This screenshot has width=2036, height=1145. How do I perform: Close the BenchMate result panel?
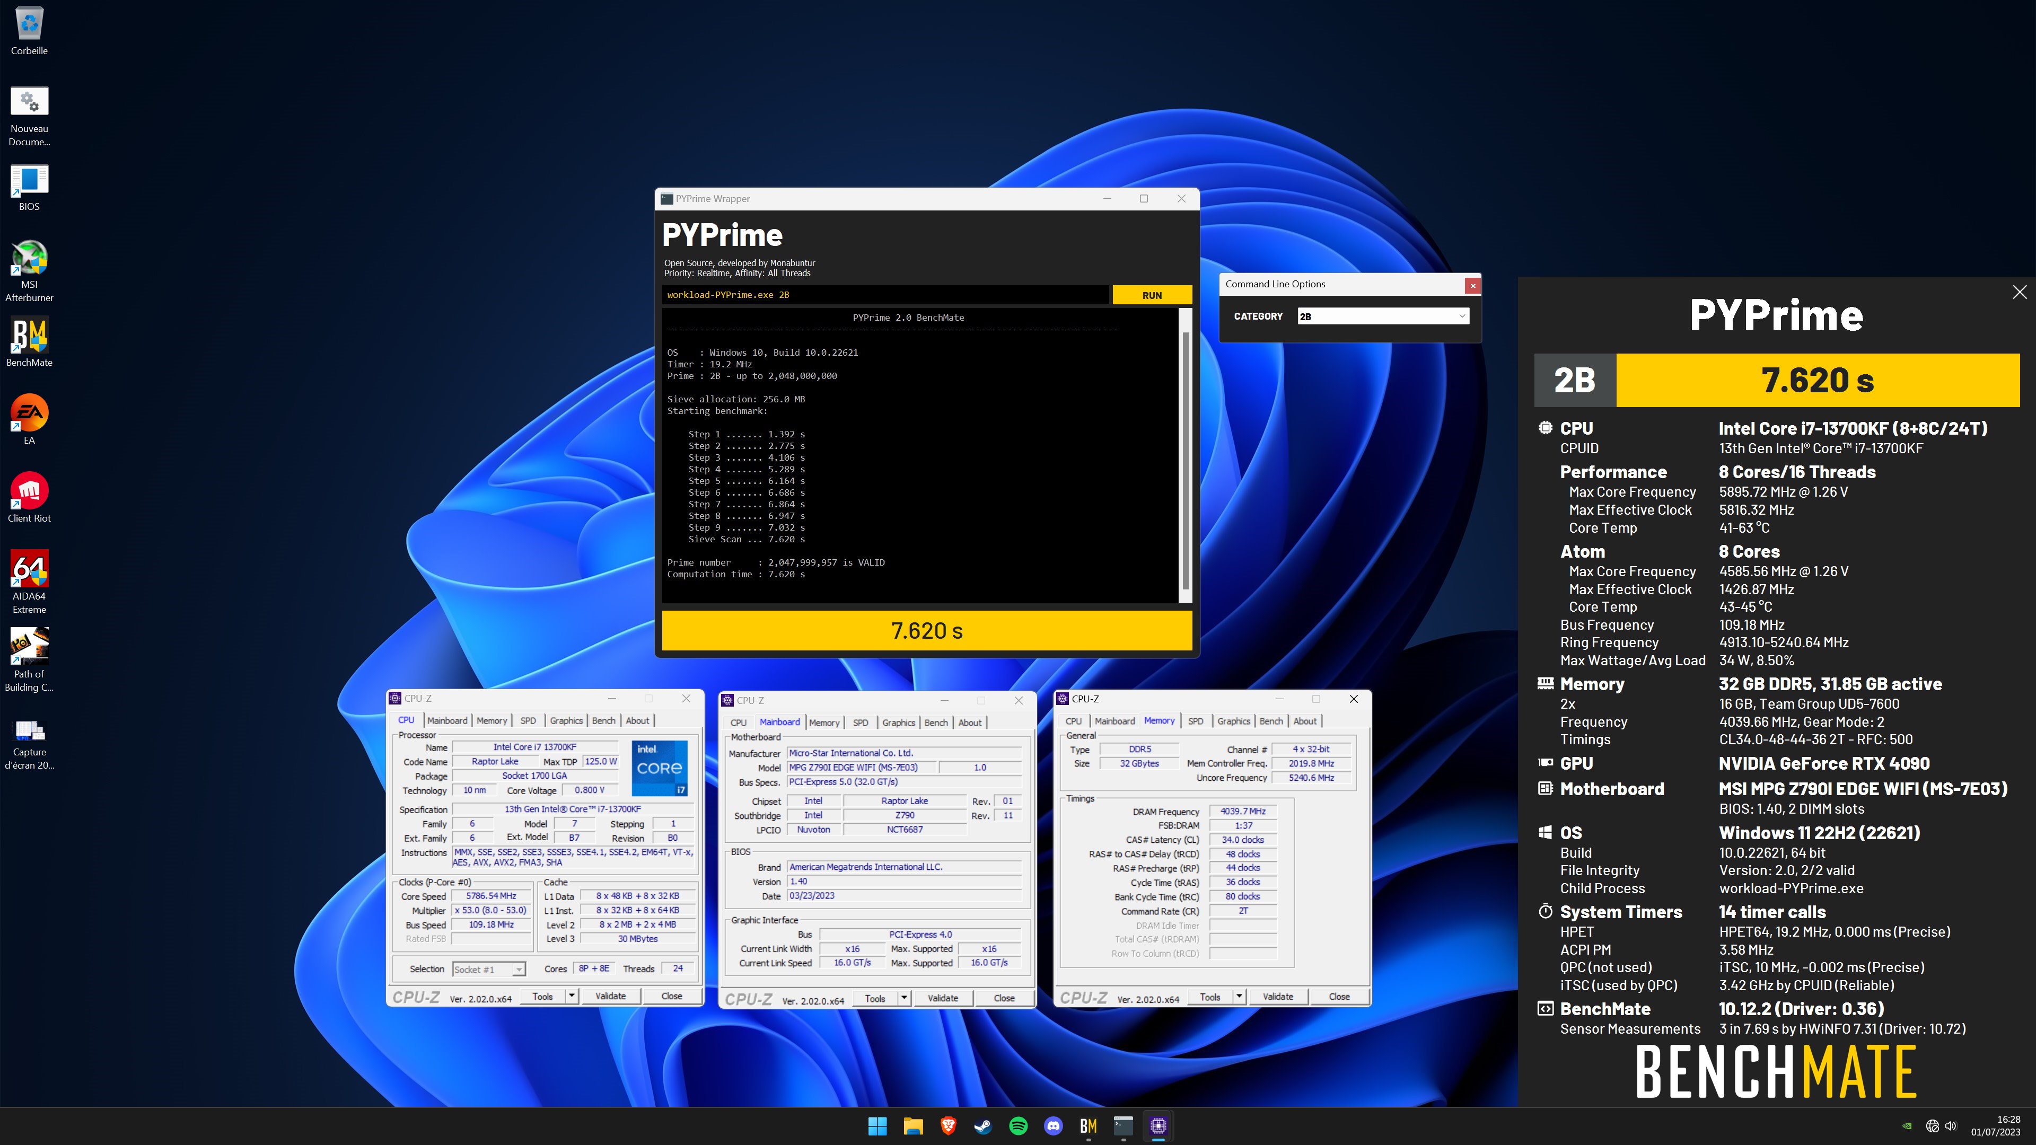[2020, 293]
